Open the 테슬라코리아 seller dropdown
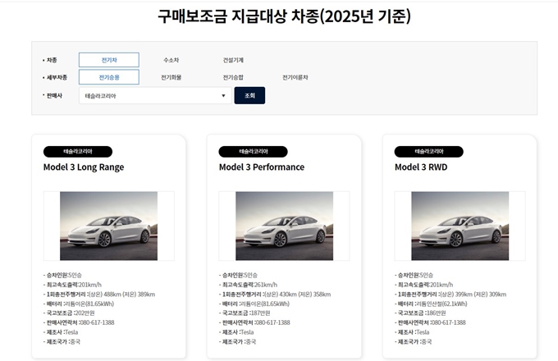This screenshot has height=361, width=558. (155, 96)
